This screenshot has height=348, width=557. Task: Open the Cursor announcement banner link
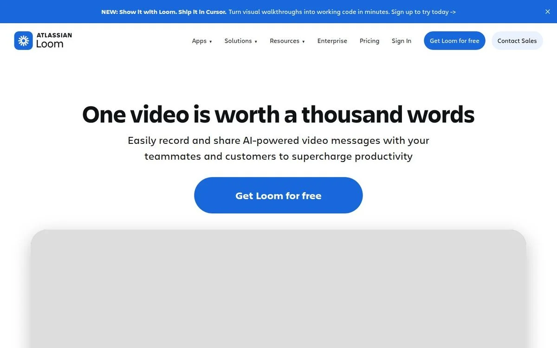tap(278, 12)
